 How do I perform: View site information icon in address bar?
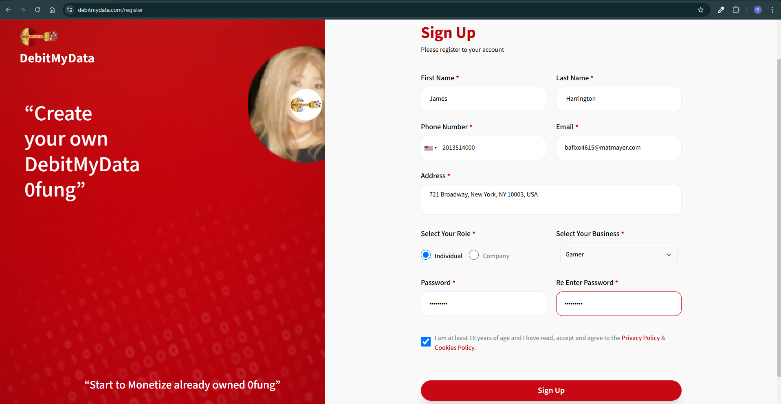point(70,10)
